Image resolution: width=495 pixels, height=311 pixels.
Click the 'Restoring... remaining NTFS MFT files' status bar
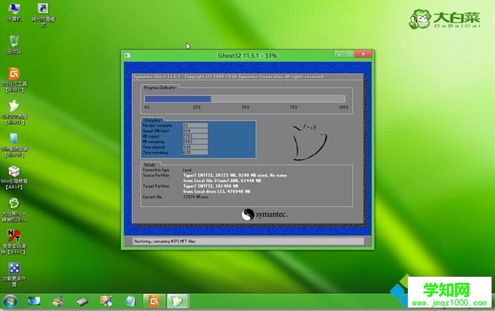pos(248,241)
